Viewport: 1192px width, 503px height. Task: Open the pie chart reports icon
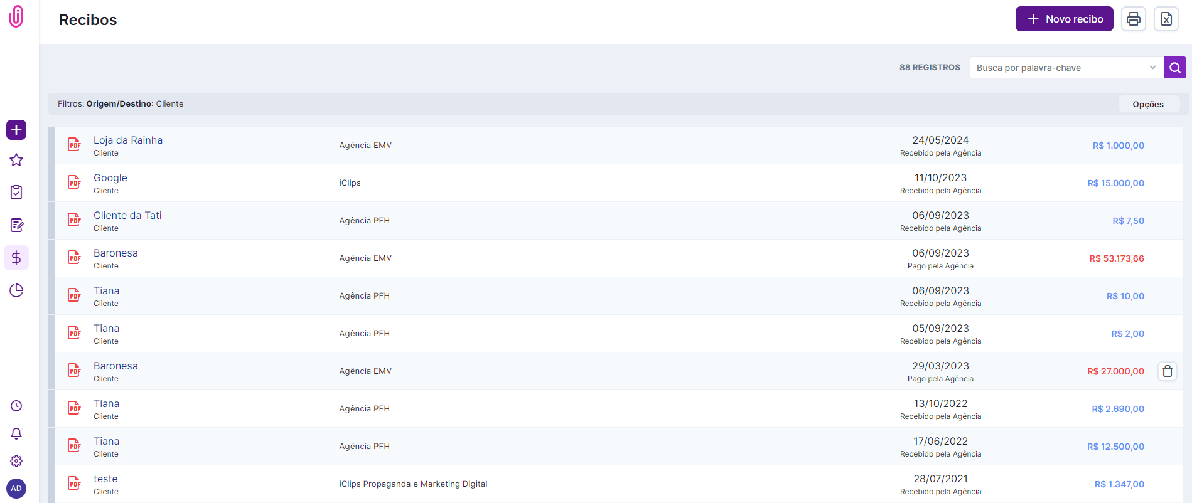click(x=16, y=290)
